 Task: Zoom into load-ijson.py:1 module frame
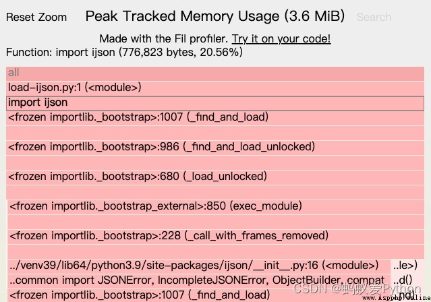215,88
